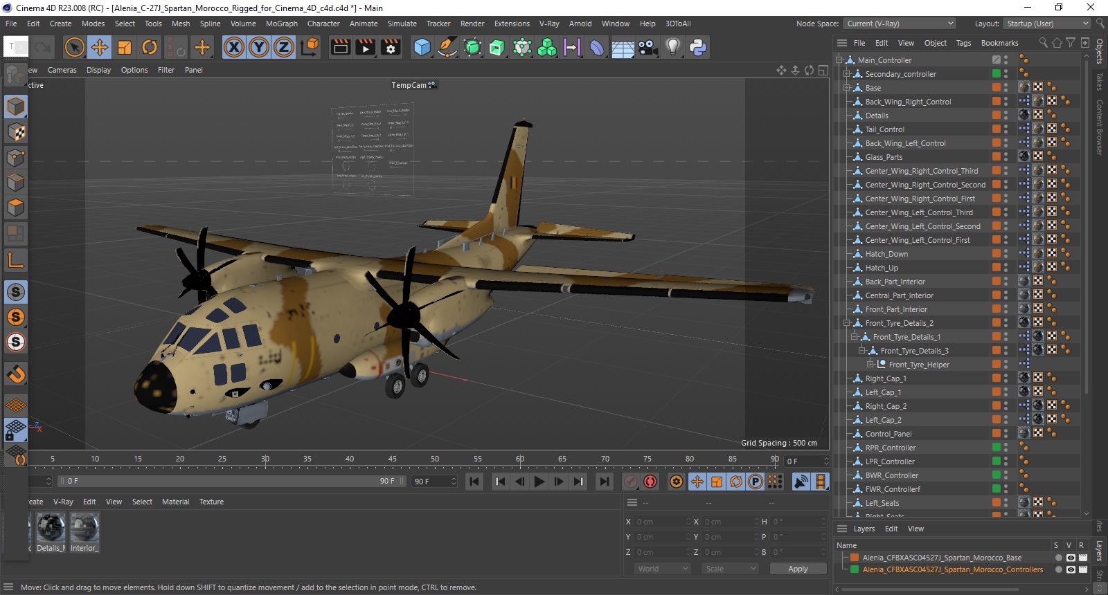Collapse Front_Tyre_Details_2 node

tap(846, 323)
